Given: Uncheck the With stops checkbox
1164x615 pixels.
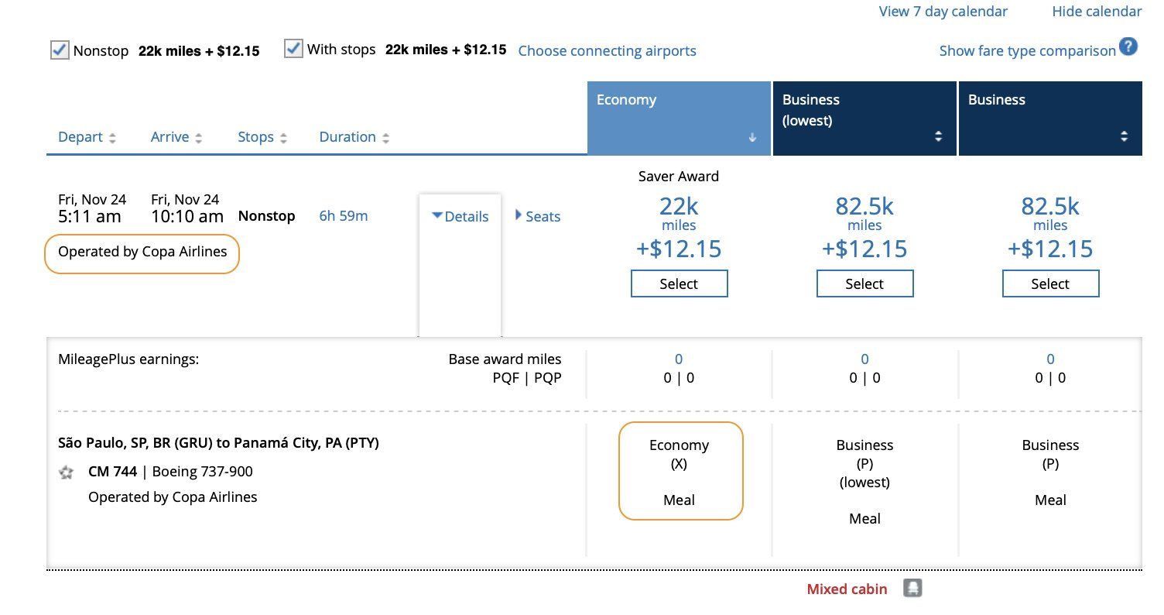Looking at the screenshot, I should click(x=293, y=49).
